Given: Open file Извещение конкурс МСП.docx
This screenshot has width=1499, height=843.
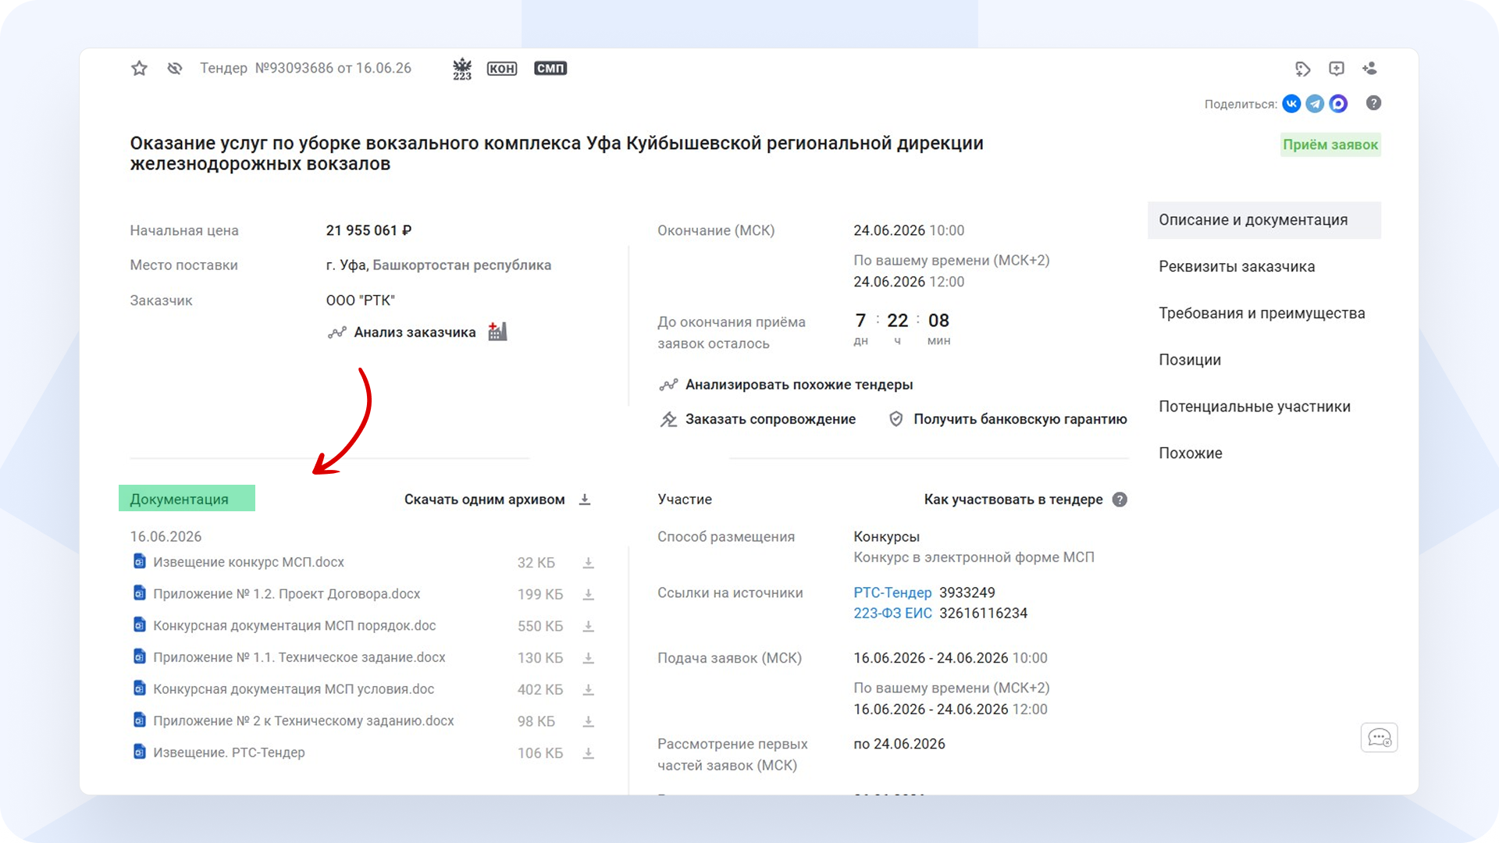Looking at the screenshot, I should coord(248,562).
